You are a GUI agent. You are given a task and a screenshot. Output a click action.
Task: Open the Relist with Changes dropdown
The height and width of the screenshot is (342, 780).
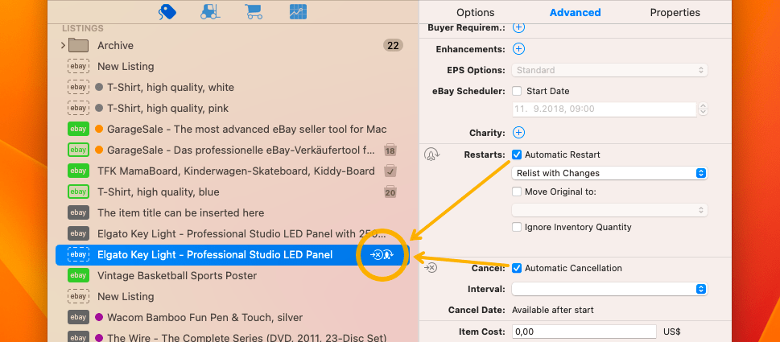[609, 173]
